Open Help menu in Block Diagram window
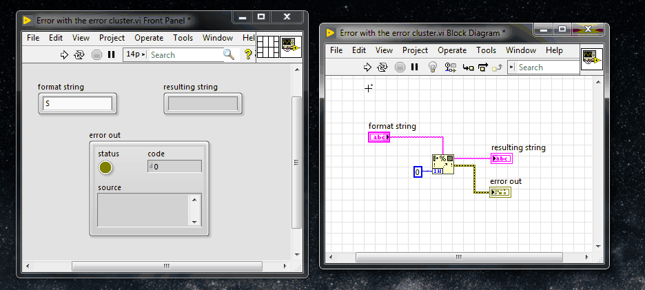 click(x=553, y=50)
